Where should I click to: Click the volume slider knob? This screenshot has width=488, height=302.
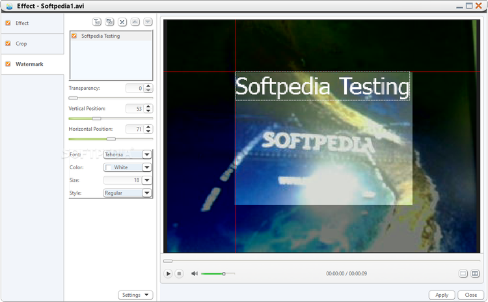pos(224,273)
